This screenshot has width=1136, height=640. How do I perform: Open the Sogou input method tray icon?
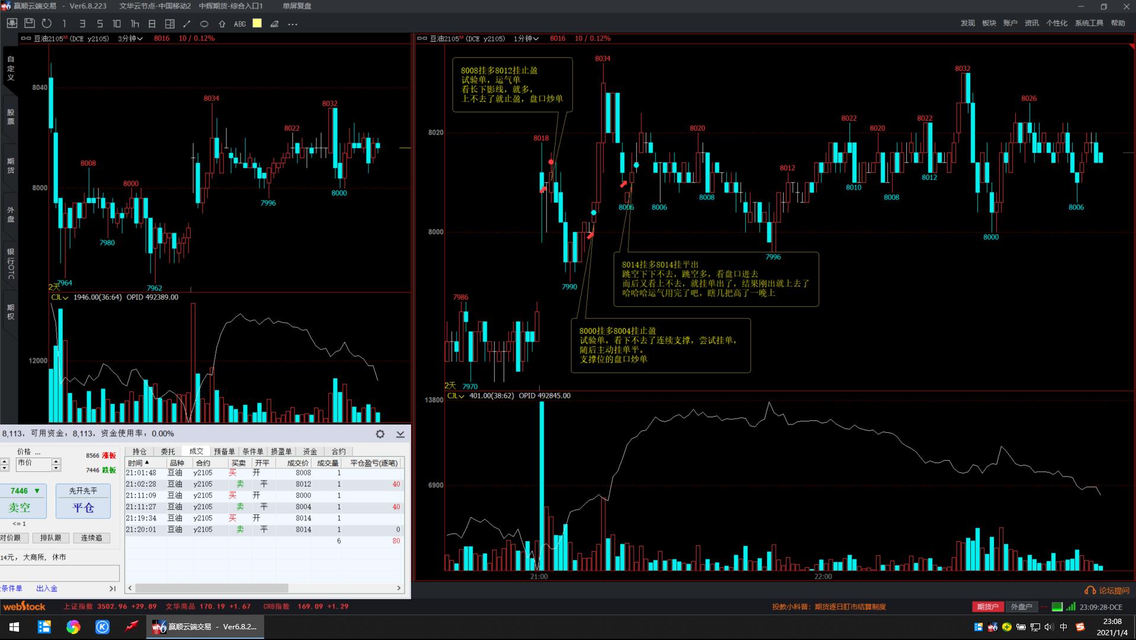pyautogui.click(x=1080, y=627)
